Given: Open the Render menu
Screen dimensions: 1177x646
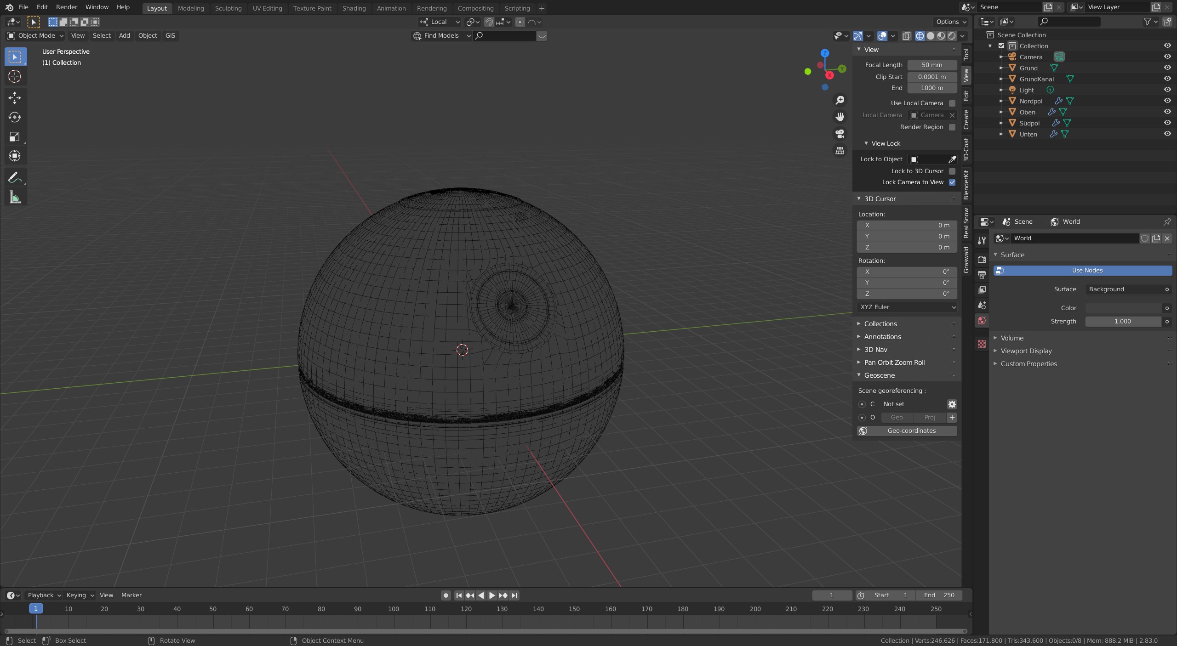Looking at the screenshot, I should click(x=67, y=7).
